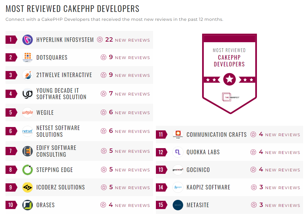Screen dimensions: 305x217
Task: Click the Edify Software Consulting logo
Action: pos(27,151)
